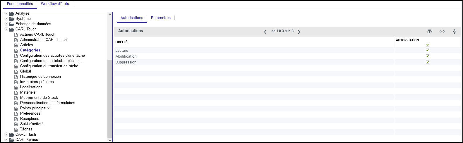This screenshot has height=143, width=463.
Task: Toggle the Suppression authorization checkbox
Action: tap(427, 62)
